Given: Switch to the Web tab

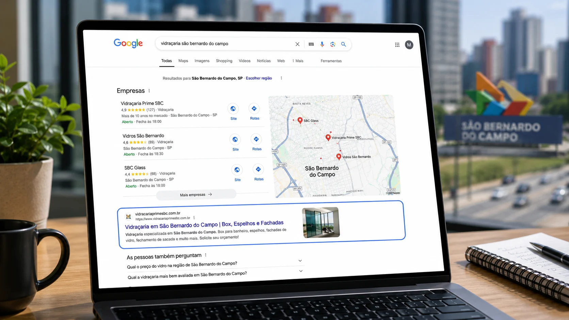Looking at the screenshot, I should click(x=281, y=61).
